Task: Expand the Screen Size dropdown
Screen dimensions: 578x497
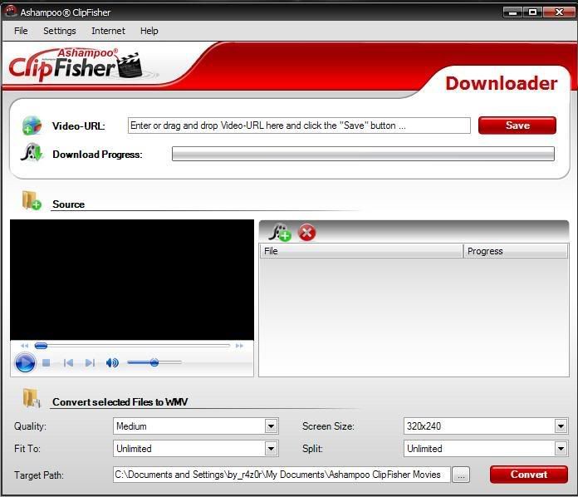Action: click(x=561, y=426)
